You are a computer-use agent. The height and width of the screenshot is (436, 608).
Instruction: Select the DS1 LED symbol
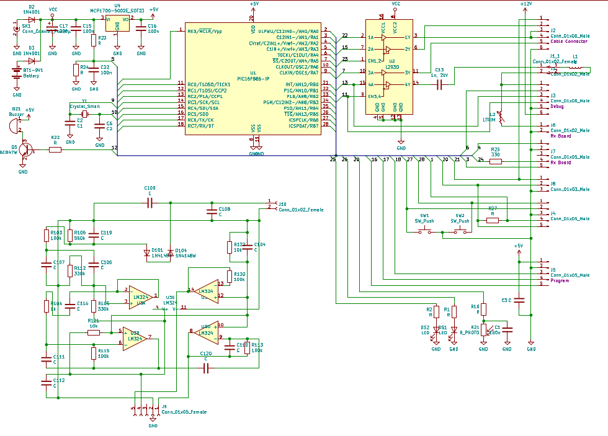point(454,332)
